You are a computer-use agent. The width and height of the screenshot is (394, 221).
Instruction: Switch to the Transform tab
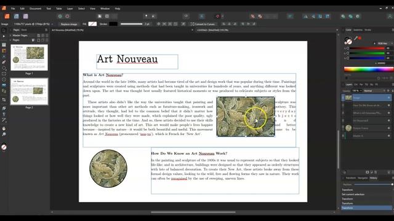pyautogui.click(x=350, y=178)
